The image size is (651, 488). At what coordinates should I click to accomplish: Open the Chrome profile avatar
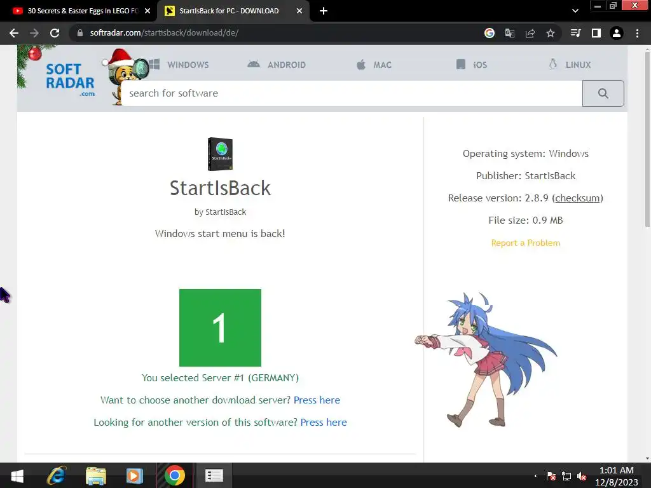tap(617, 33)
